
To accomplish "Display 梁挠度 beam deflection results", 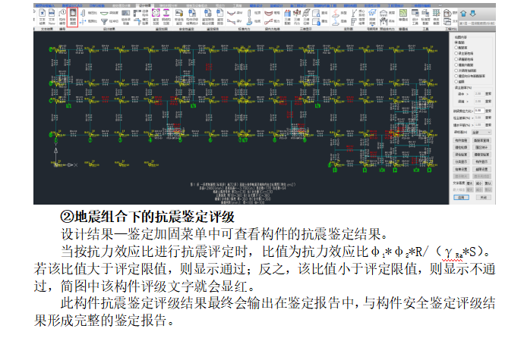I will click(x=109, y=13).
